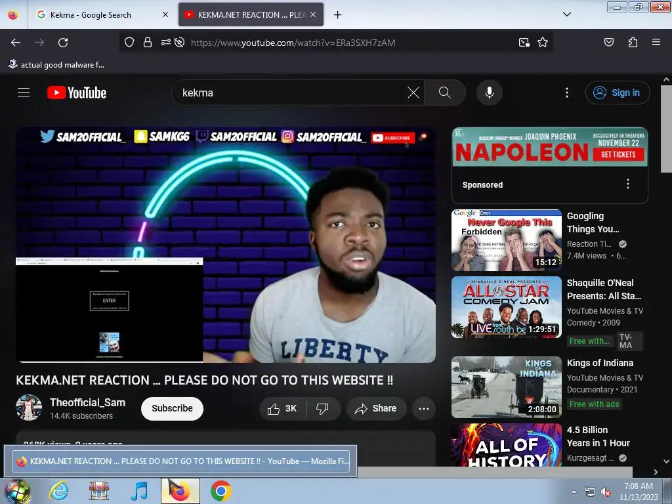The width and height of the screenshot is (672, 504).
Task: Open the taskbar clock showing 7:08 AM
Action: point(638,492)
